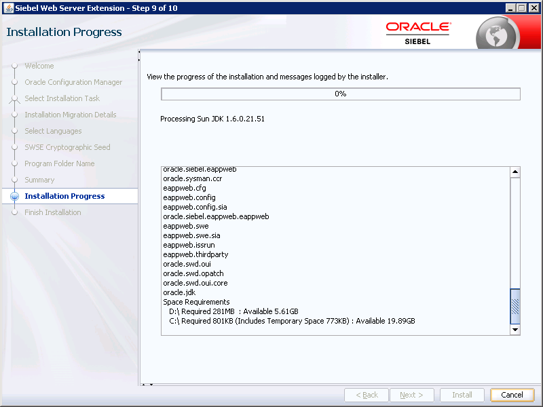Click 'eappweb.issrun' log line
This screenshot has height=407, width=543.
click(x=189, y=245)
